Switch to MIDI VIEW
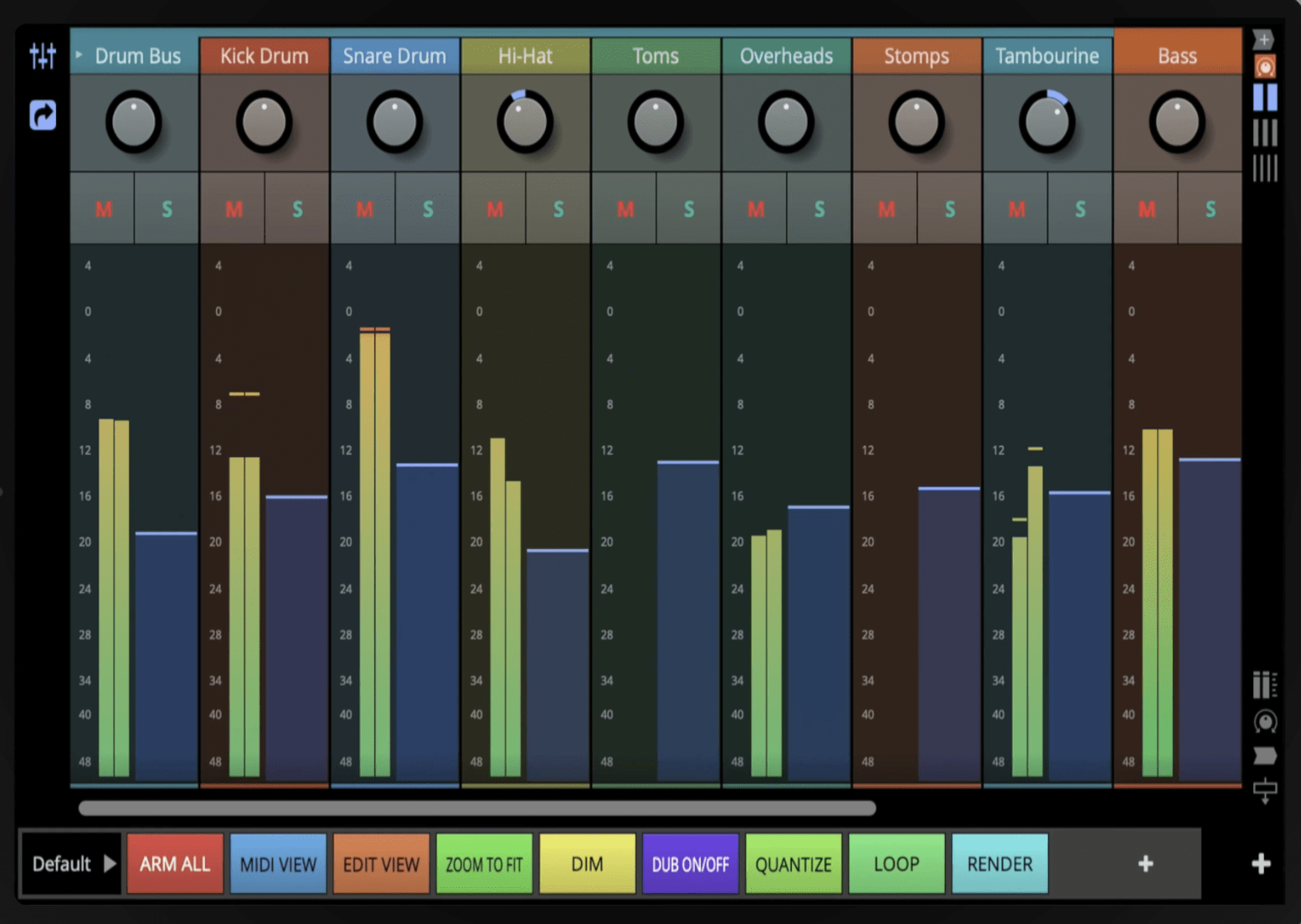The height and width of the screenshot is (924, 1301). click(278, 864)
